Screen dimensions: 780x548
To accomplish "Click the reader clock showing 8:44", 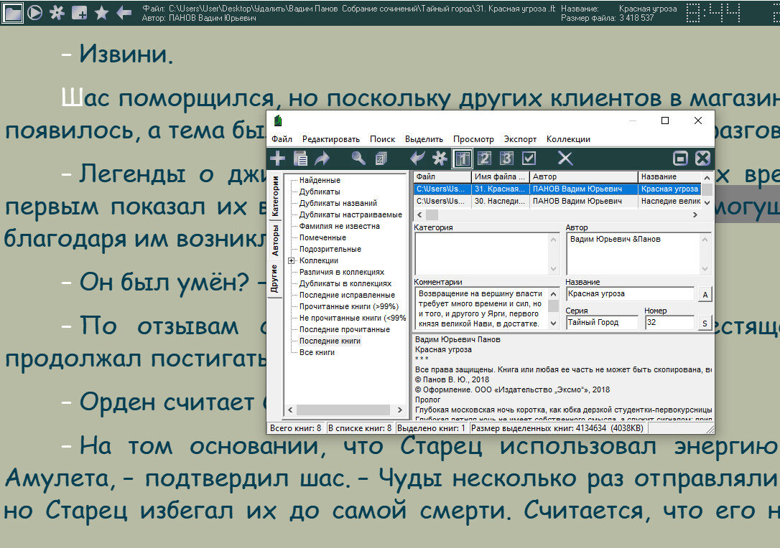I will click(x=714, y=12).
